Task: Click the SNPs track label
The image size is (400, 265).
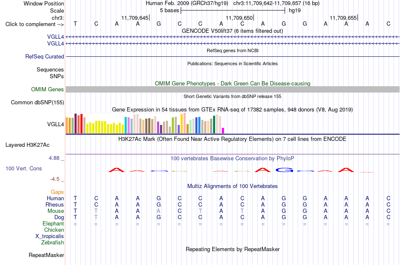Action: tap(57, 76)
